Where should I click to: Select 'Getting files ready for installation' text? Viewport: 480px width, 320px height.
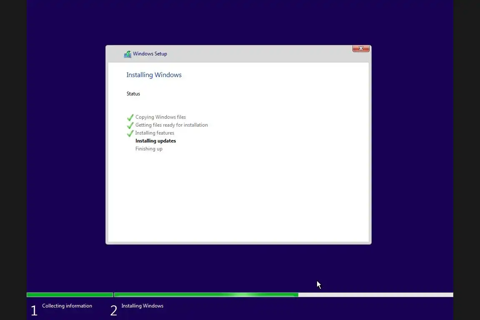coord(171,125)
